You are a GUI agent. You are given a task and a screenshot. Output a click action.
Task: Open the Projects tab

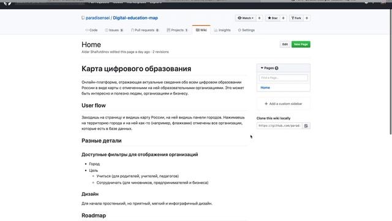click(x=177, y=30)
